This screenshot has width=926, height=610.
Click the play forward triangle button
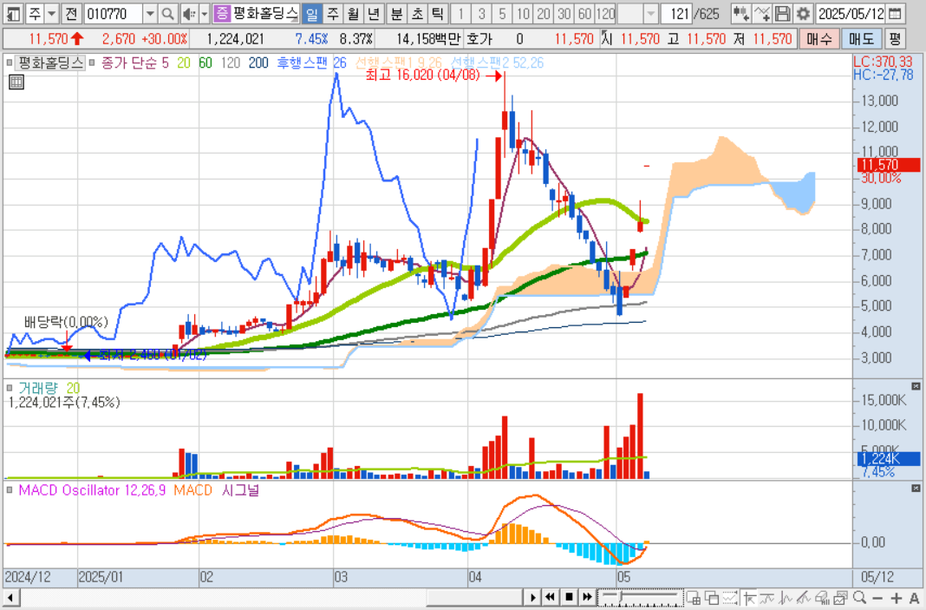point(532,597)
